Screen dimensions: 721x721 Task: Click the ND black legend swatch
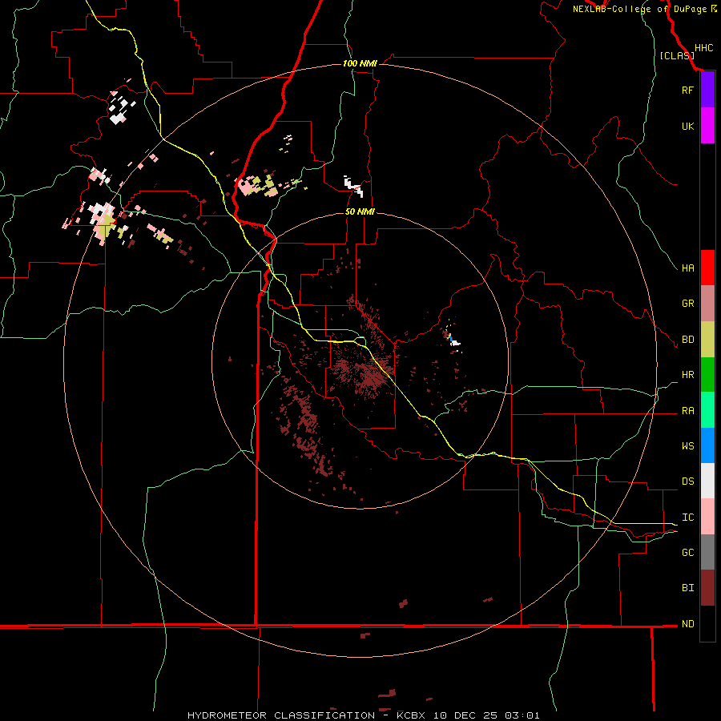click(707, 623)
